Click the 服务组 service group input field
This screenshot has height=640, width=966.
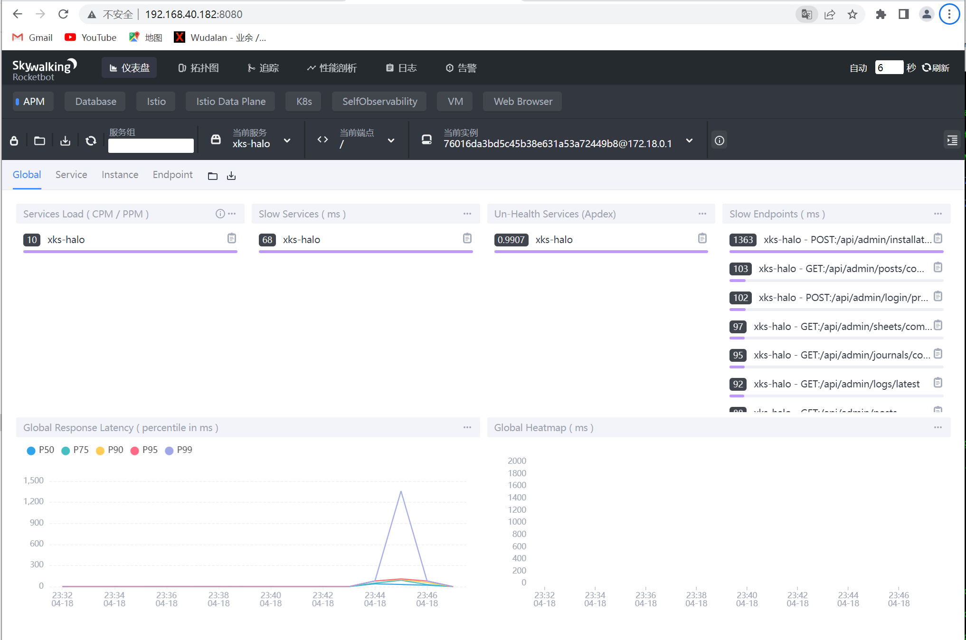(x=151, y=146)
